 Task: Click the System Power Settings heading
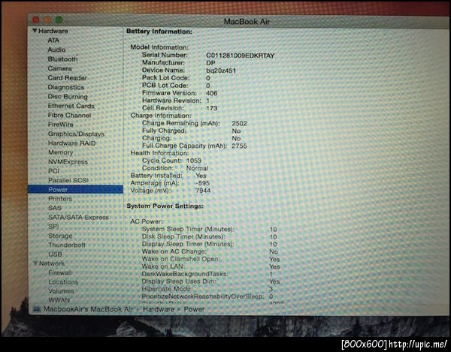pos(165,206)
